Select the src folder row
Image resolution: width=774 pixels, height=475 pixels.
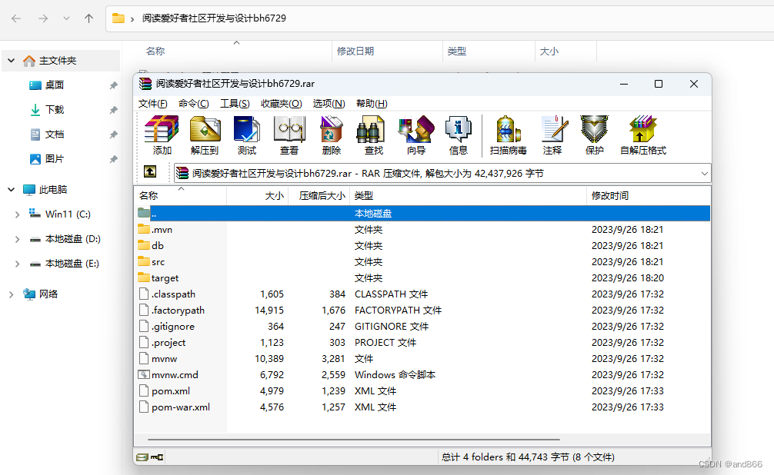[x=422, y=262]
